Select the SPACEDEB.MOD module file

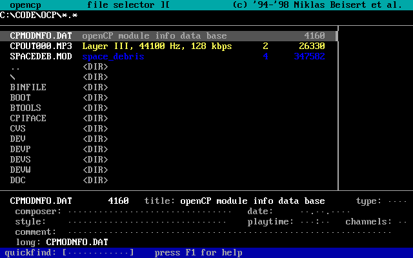tap(41, 57)
